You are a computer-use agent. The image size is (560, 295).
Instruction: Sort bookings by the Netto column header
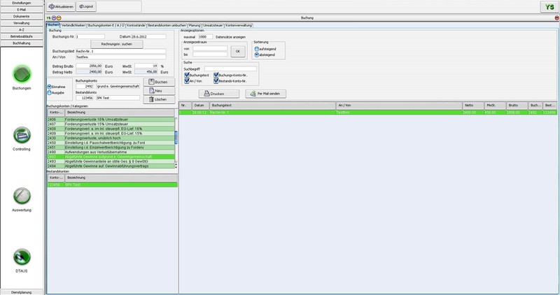point(473,106)
